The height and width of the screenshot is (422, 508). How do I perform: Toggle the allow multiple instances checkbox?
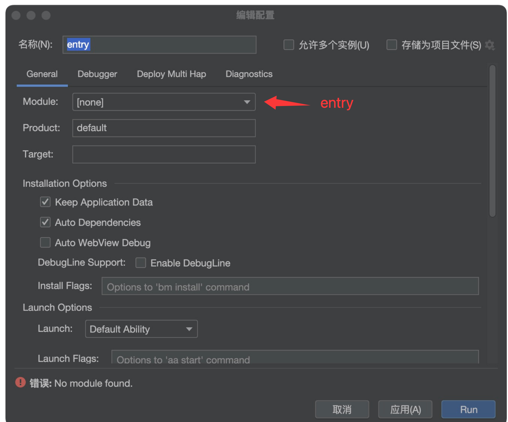tap(289, 45)
